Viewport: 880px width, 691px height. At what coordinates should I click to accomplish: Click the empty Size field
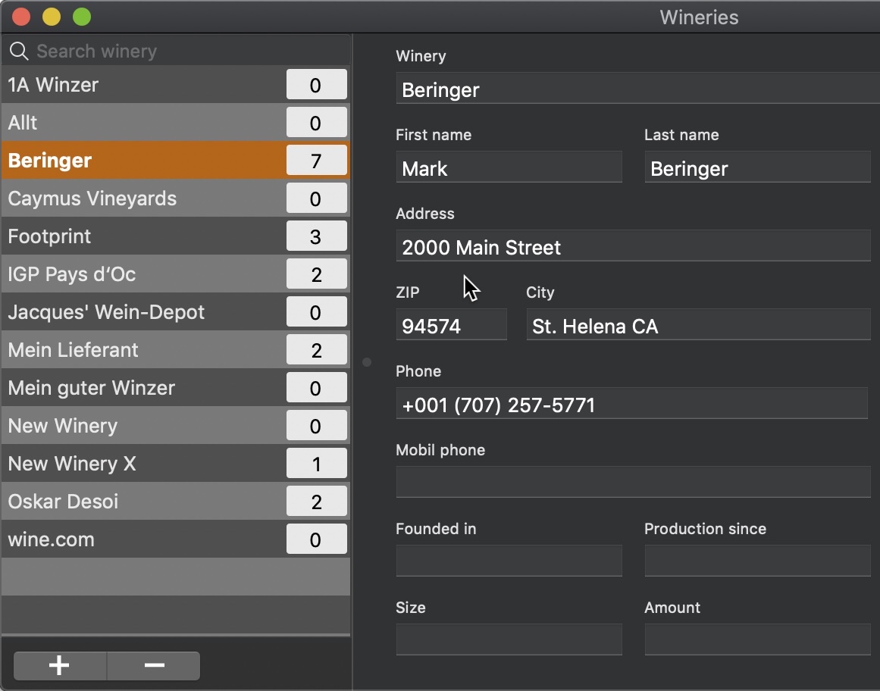pos(509,639)
